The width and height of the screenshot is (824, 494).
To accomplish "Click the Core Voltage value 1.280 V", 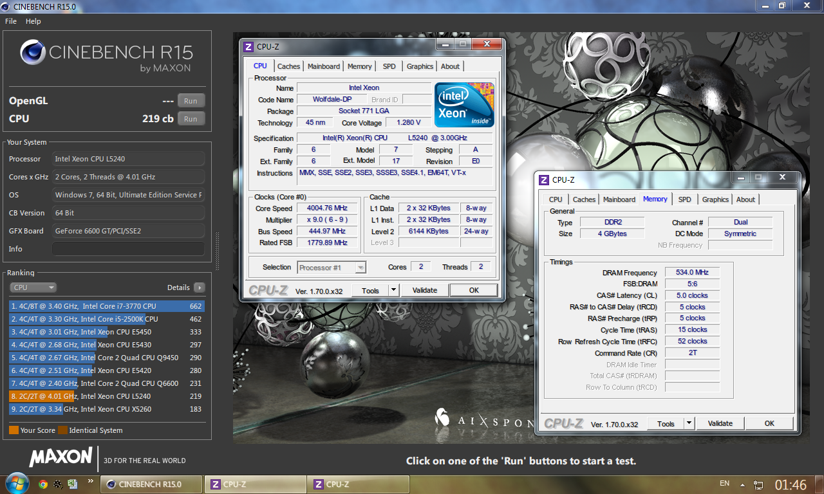I will coord(408,123).
